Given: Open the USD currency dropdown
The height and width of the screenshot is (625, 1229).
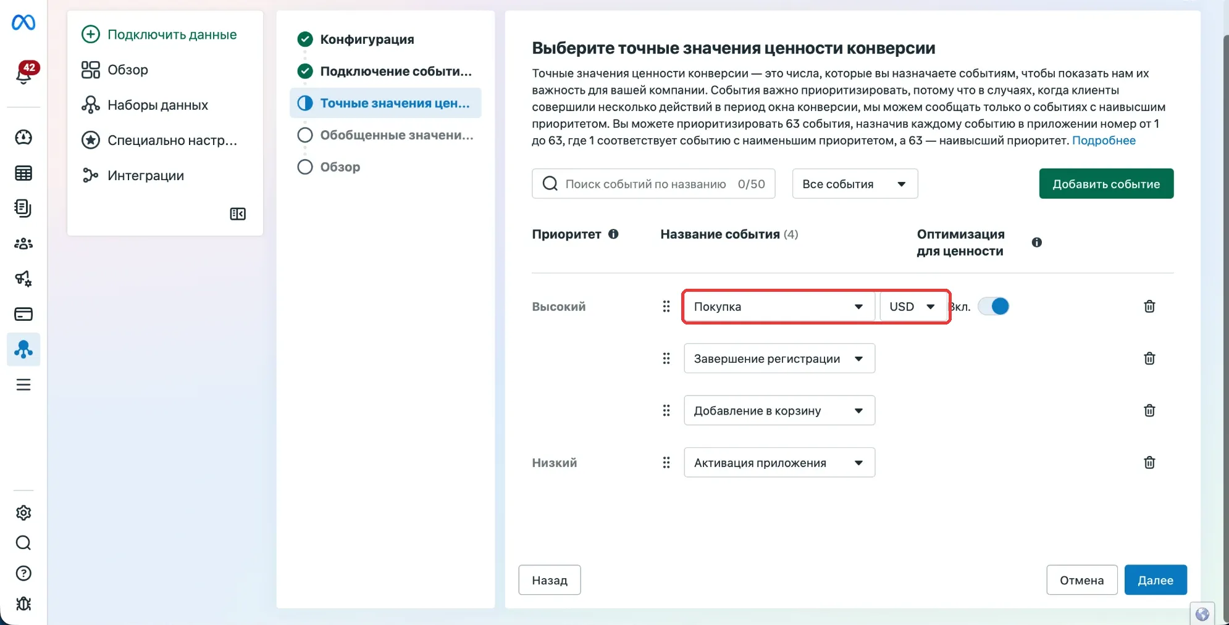Looking at the screenshot, I should pyautogui.click(x=913, y=307).
